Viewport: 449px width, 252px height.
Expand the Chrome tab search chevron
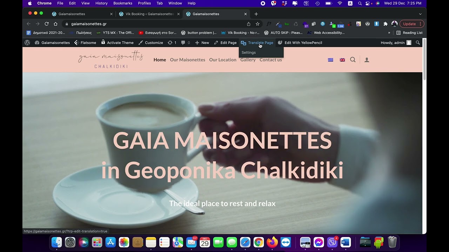[420, 14]
